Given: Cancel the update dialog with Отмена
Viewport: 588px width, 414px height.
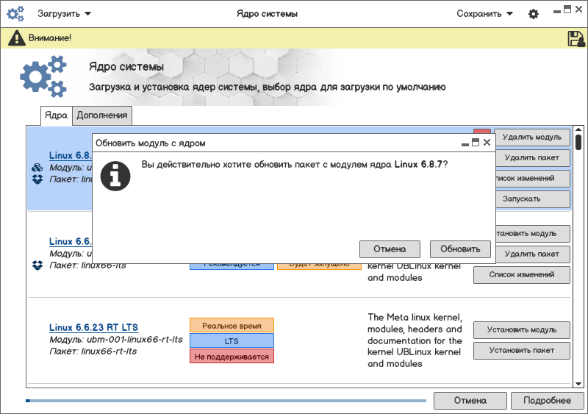Looking at the screenshot, I should 390,249.
